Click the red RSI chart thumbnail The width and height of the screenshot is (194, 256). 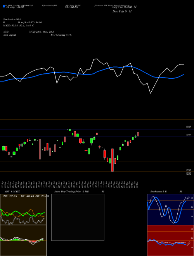coord(170,240)
